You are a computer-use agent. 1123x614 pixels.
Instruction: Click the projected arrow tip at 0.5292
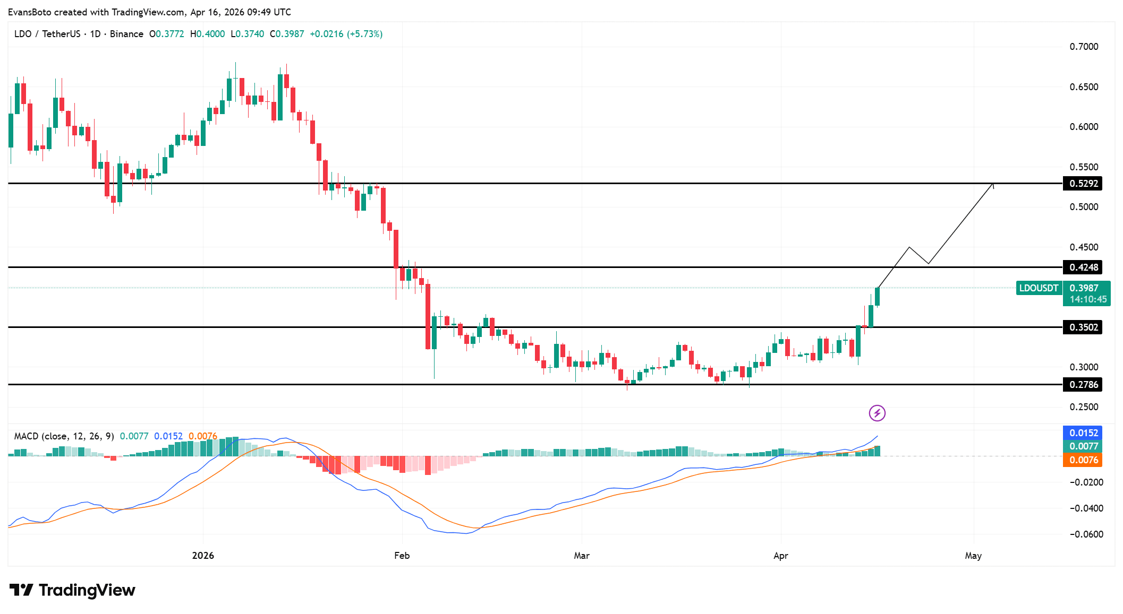[993, 184]
